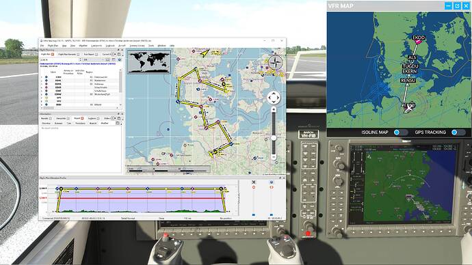Click the cruise altitude spin arrows

[x=80, y=60]
